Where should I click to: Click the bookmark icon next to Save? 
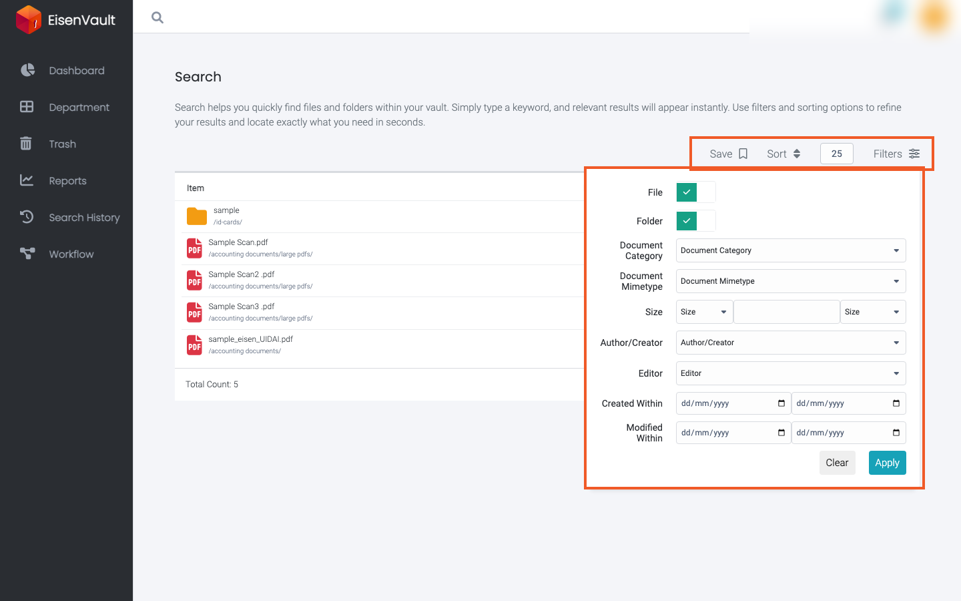(743, 154)
